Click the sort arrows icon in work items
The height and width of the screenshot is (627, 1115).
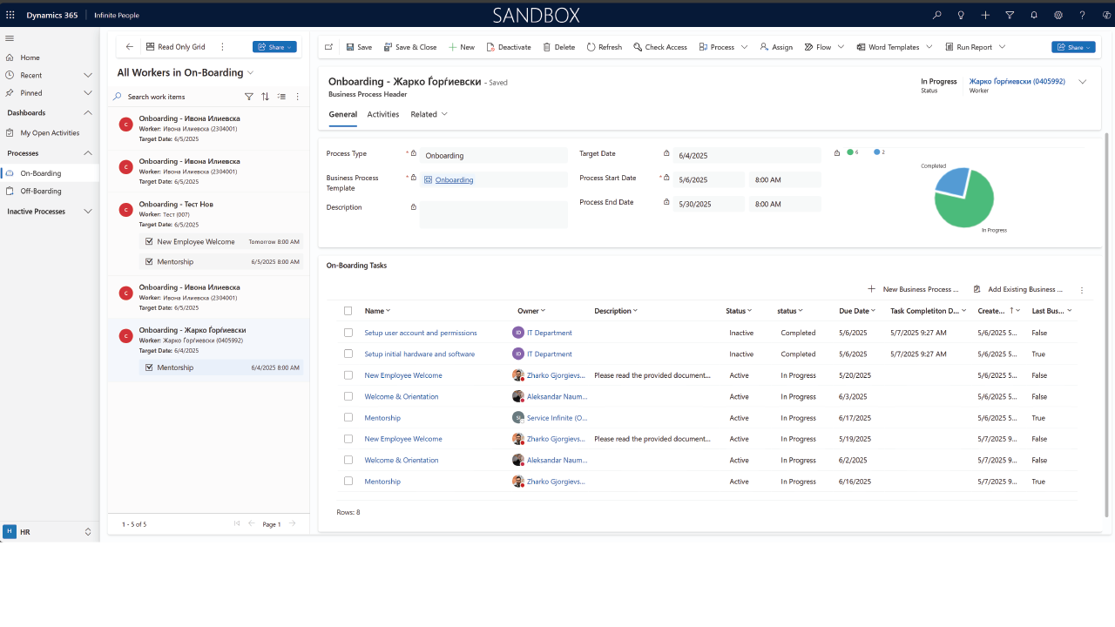click(x=265, y=97)
